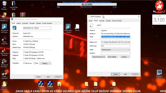The image size is (166, 93).
Task: Click Gelişmiş button in BotTA properties
Action: (125, 57)
